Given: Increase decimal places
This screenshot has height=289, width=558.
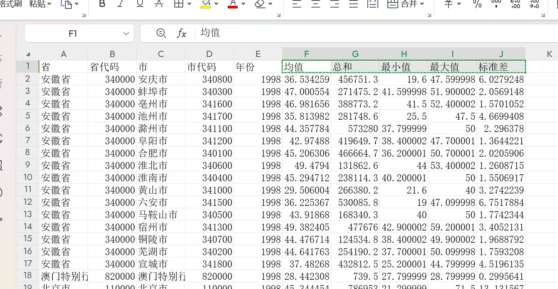Looking at the screenshot, I should (515, 4).
